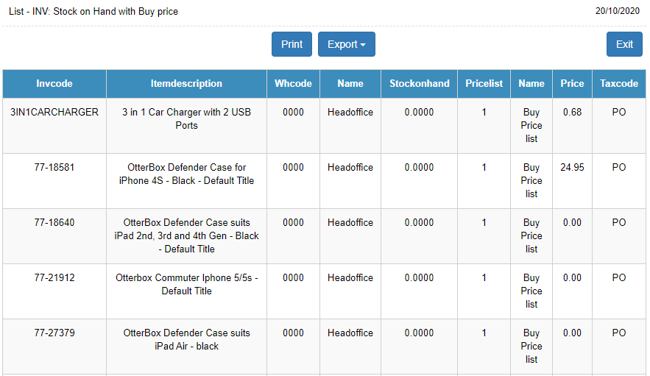650x376 pixels.
Task: Select the 77-21912 inventory code cell
Action: (54, 278)
